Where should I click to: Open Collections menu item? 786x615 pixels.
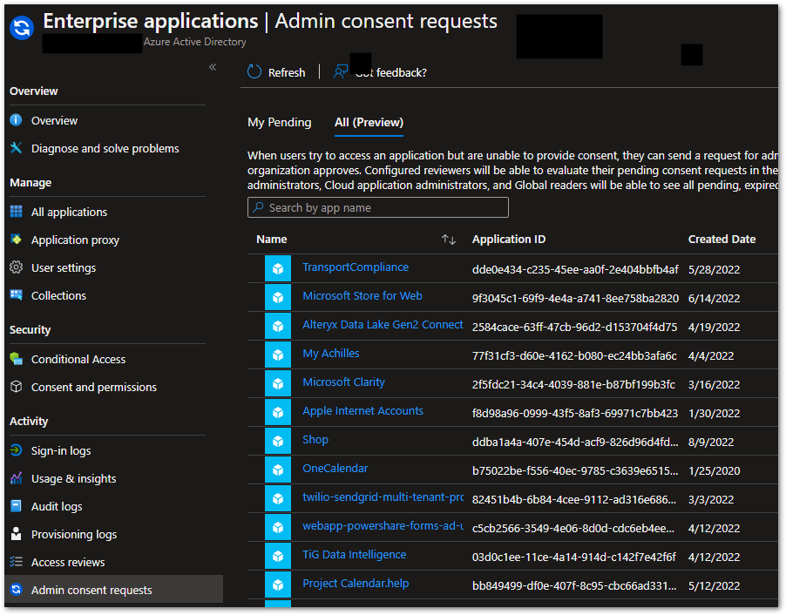click(x=58, y=295)
